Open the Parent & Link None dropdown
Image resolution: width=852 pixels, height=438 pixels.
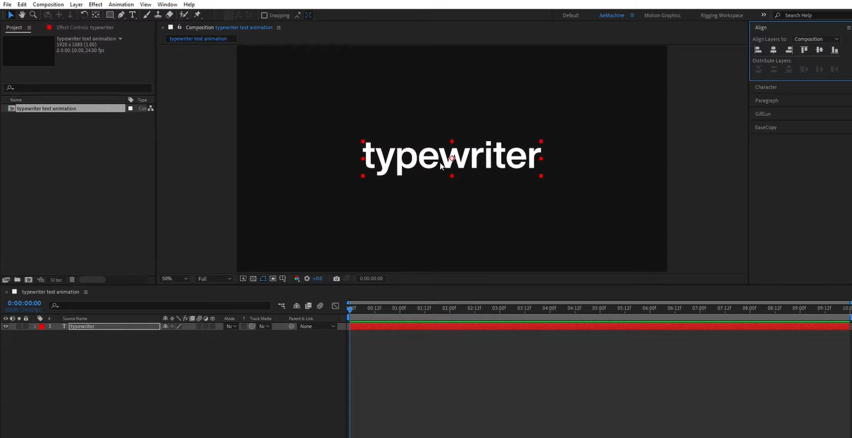tap(317, 327)
